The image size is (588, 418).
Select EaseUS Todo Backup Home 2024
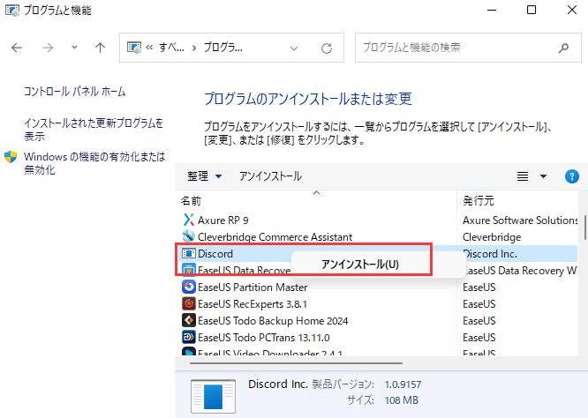[273, 321]
